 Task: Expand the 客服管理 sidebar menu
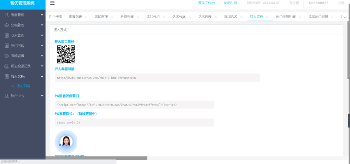click(x=42, y=15)
